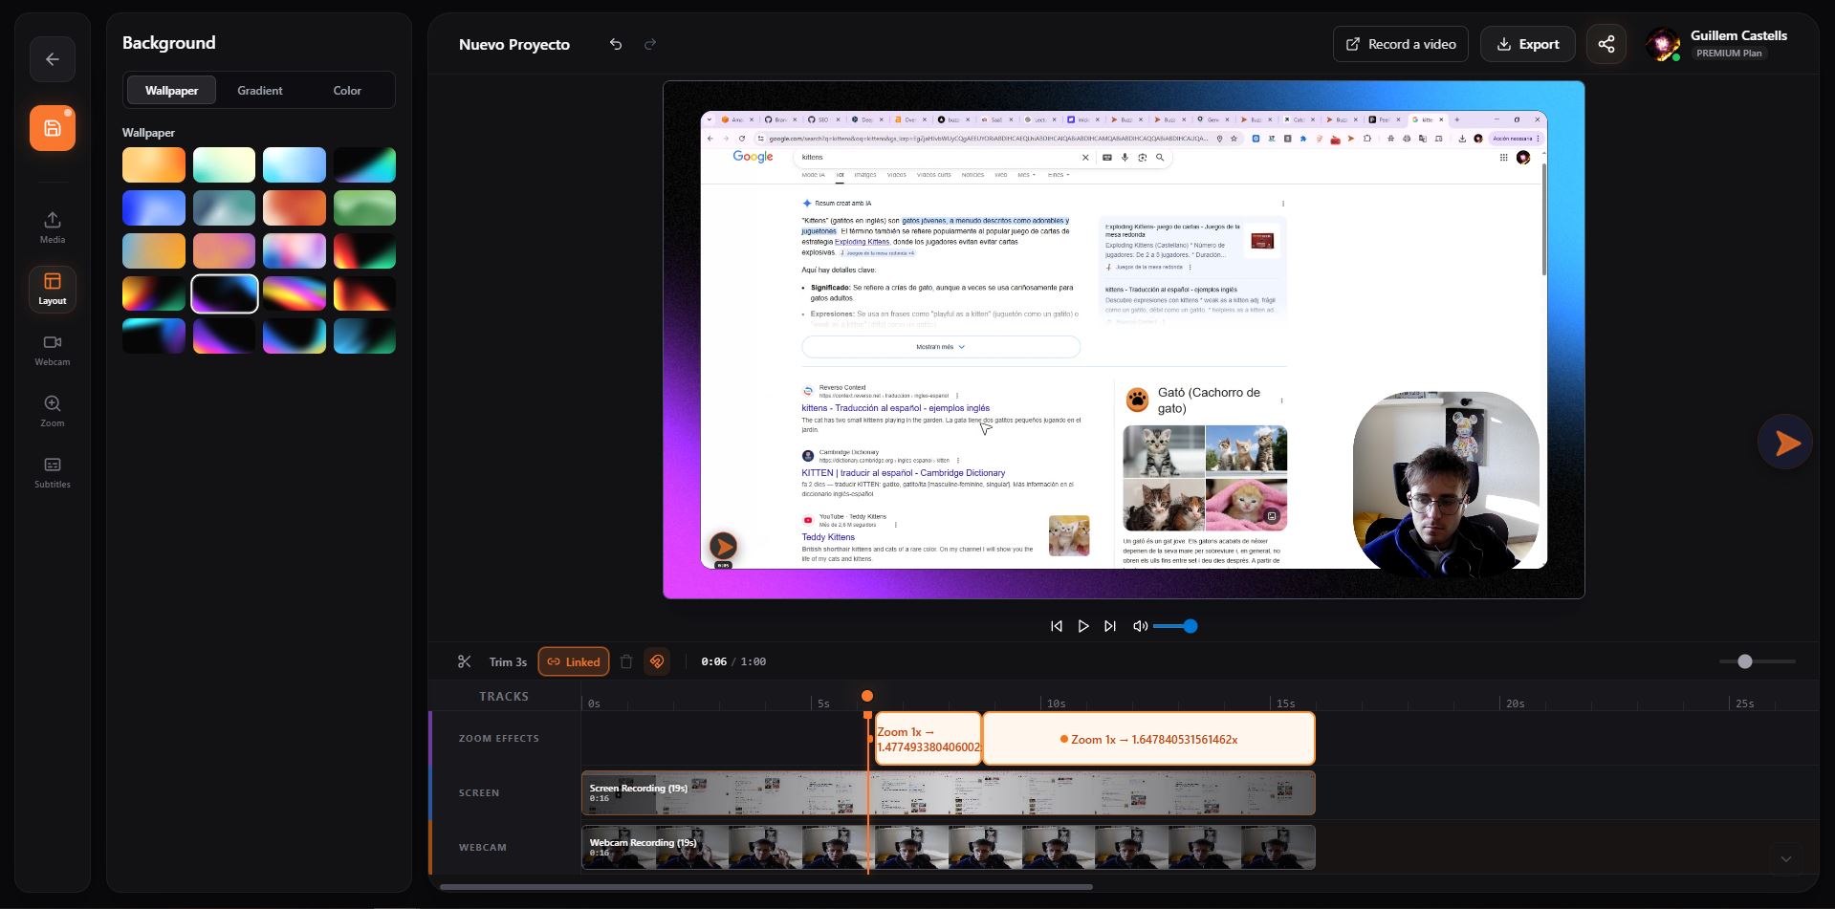Open sharing options via the share icon
Viewport: 1835px width, 909px height.
tap(1606, 43)
